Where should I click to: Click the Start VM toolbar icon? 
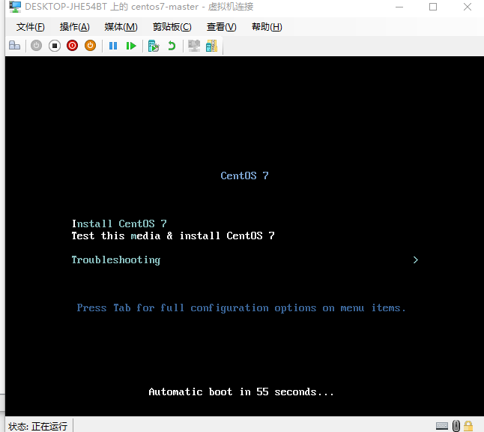(36, 46)
